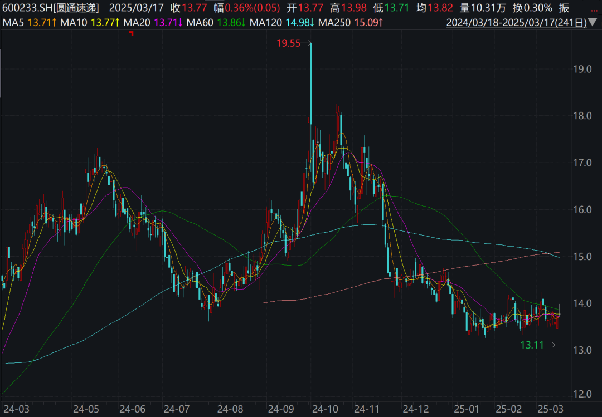The width and height of the screenshot is (602, 417).
Task: Click the change value 幅0.36%(0.05)
Action: (247, 8)
